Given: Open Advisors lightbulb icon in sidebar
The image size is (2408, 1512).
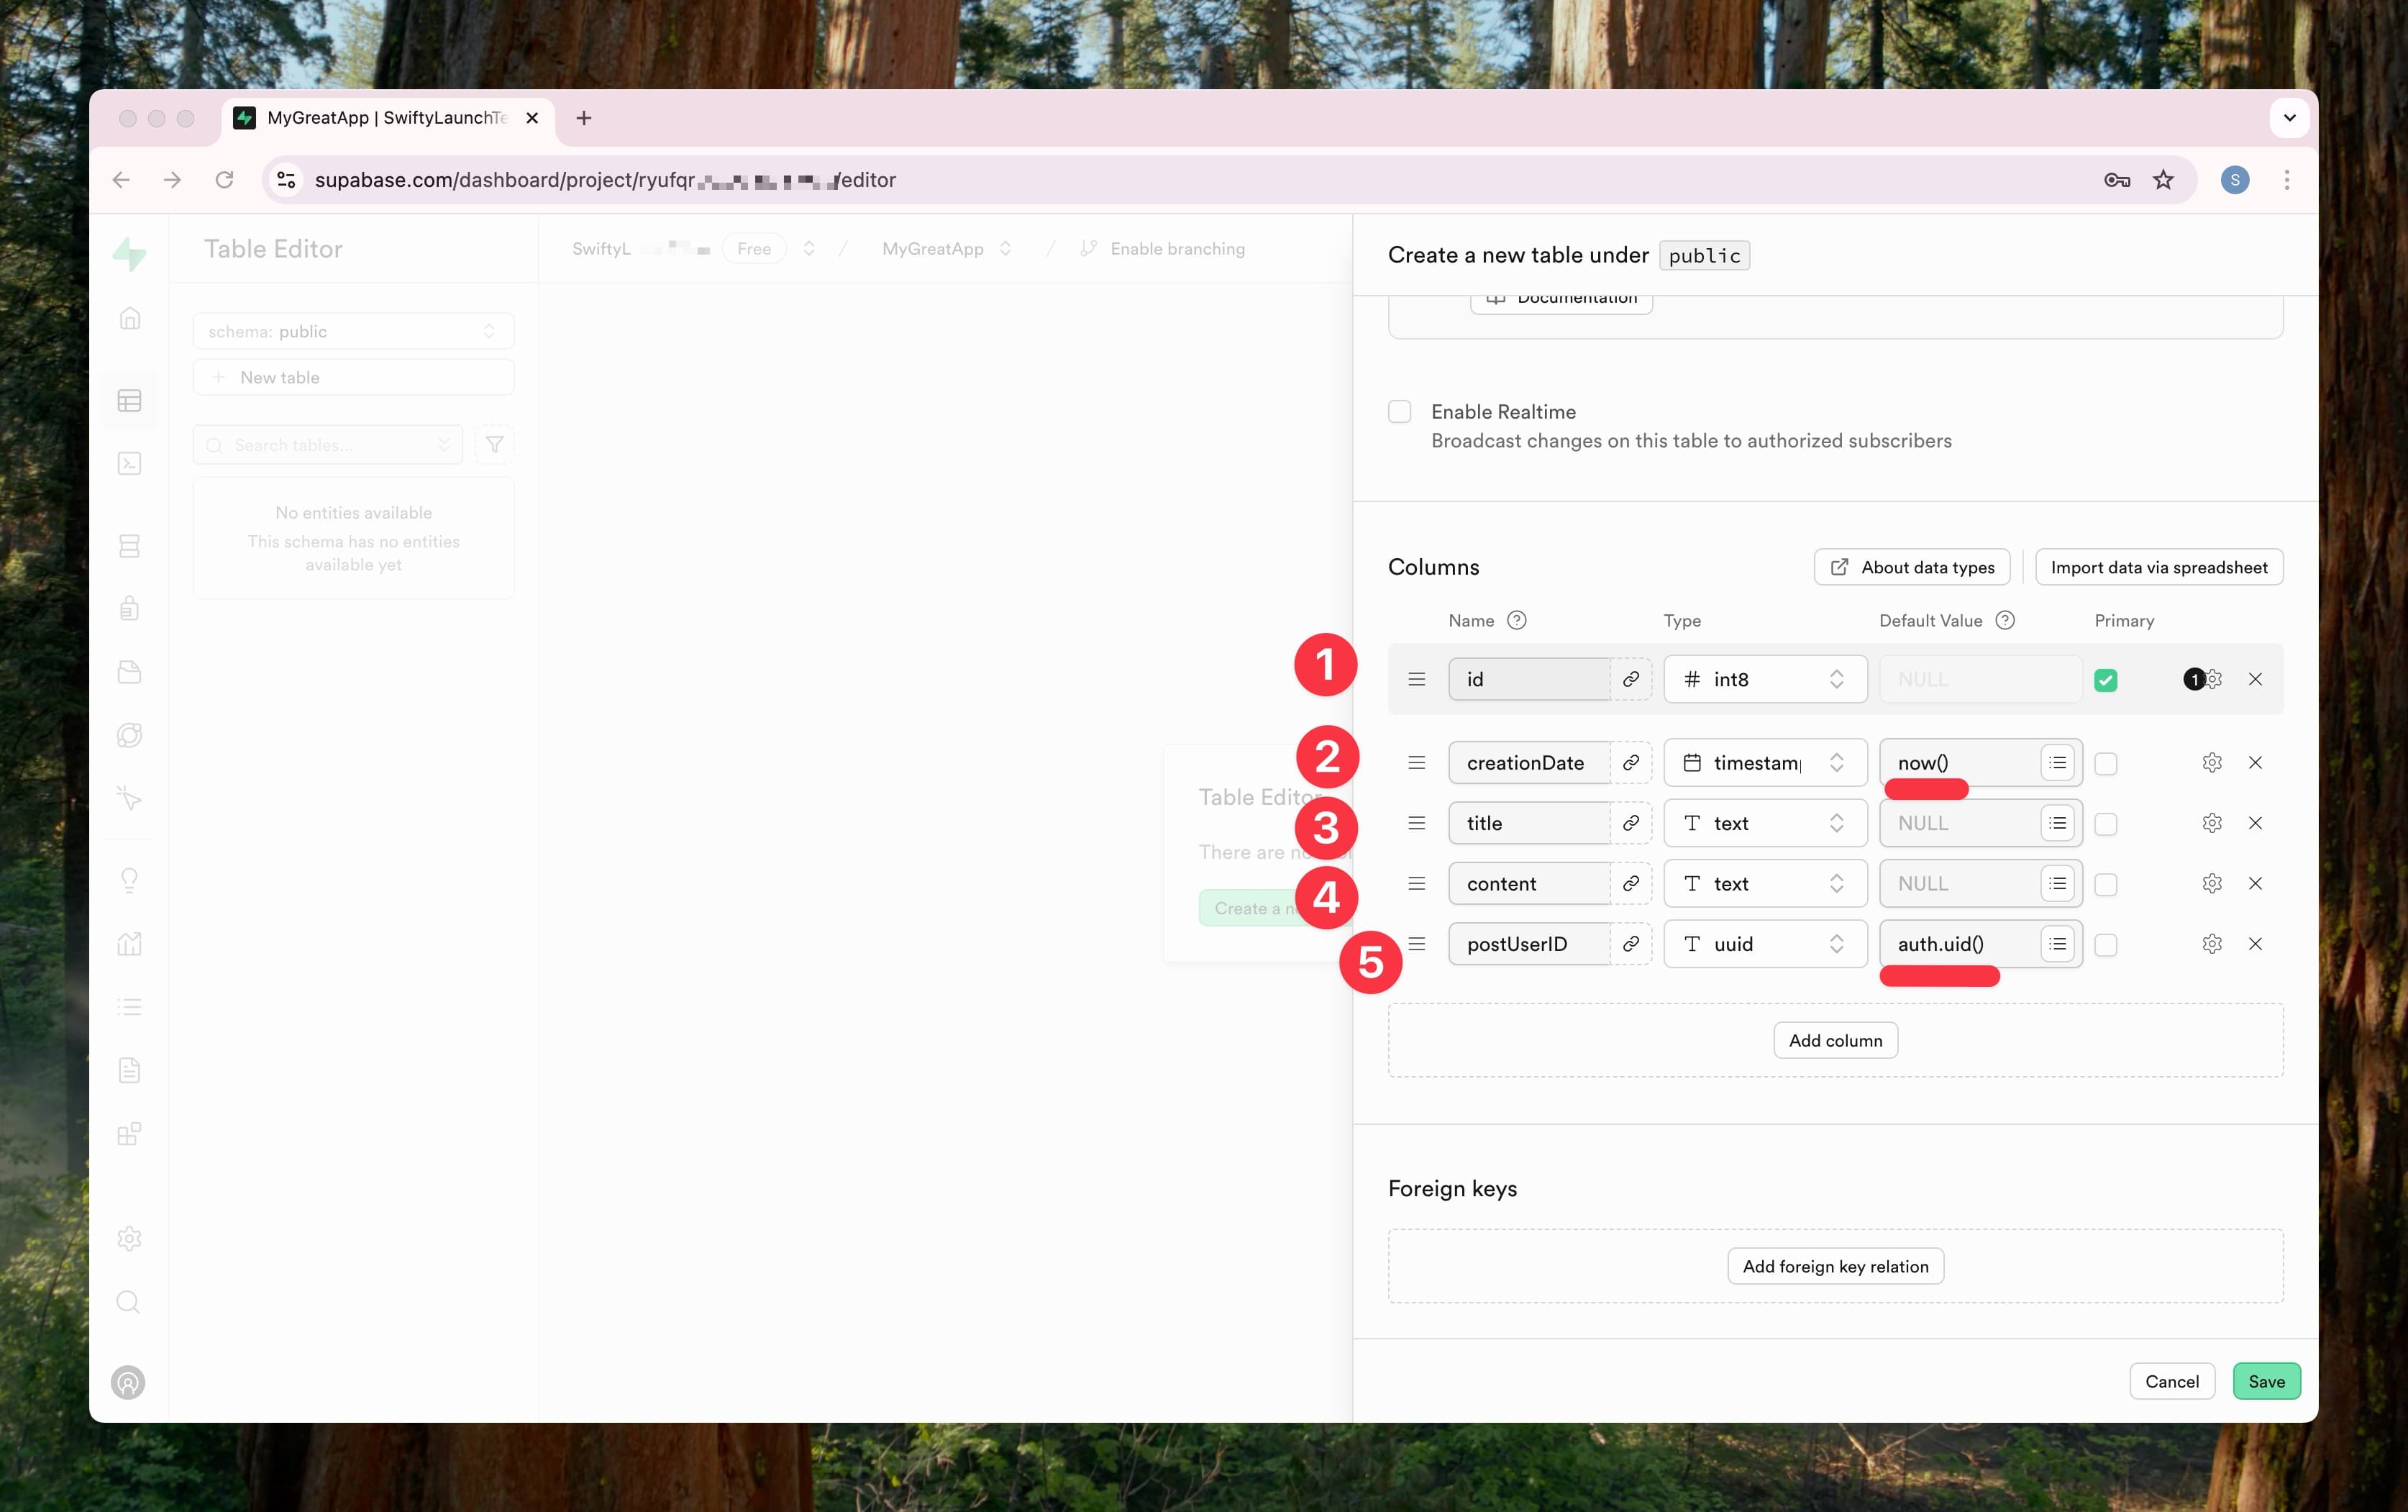Looking at the screenshot, I should tap(129, 880).
